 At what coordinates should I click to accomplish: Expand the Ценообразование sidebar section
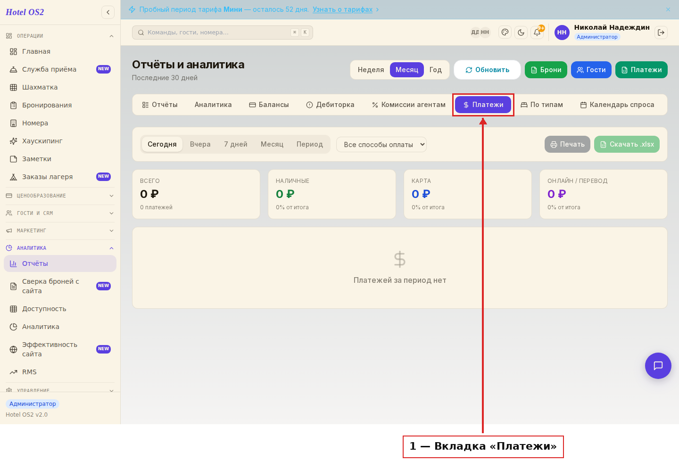coord(60,196)
